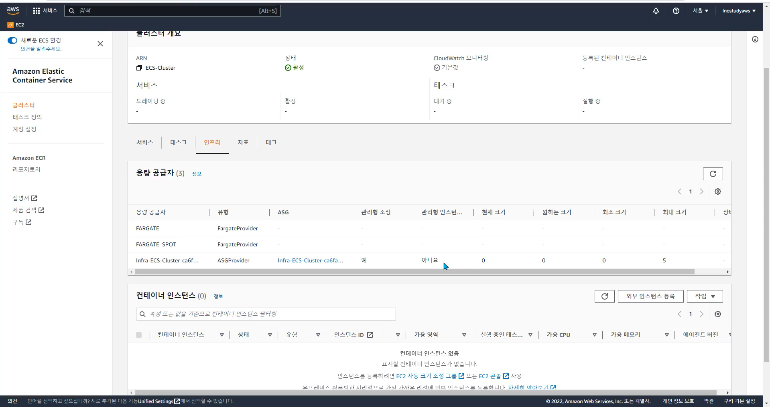This screenshot has height=407, width=770.
Task: Open the 제품 검색 external link
Action: (28, 210)
